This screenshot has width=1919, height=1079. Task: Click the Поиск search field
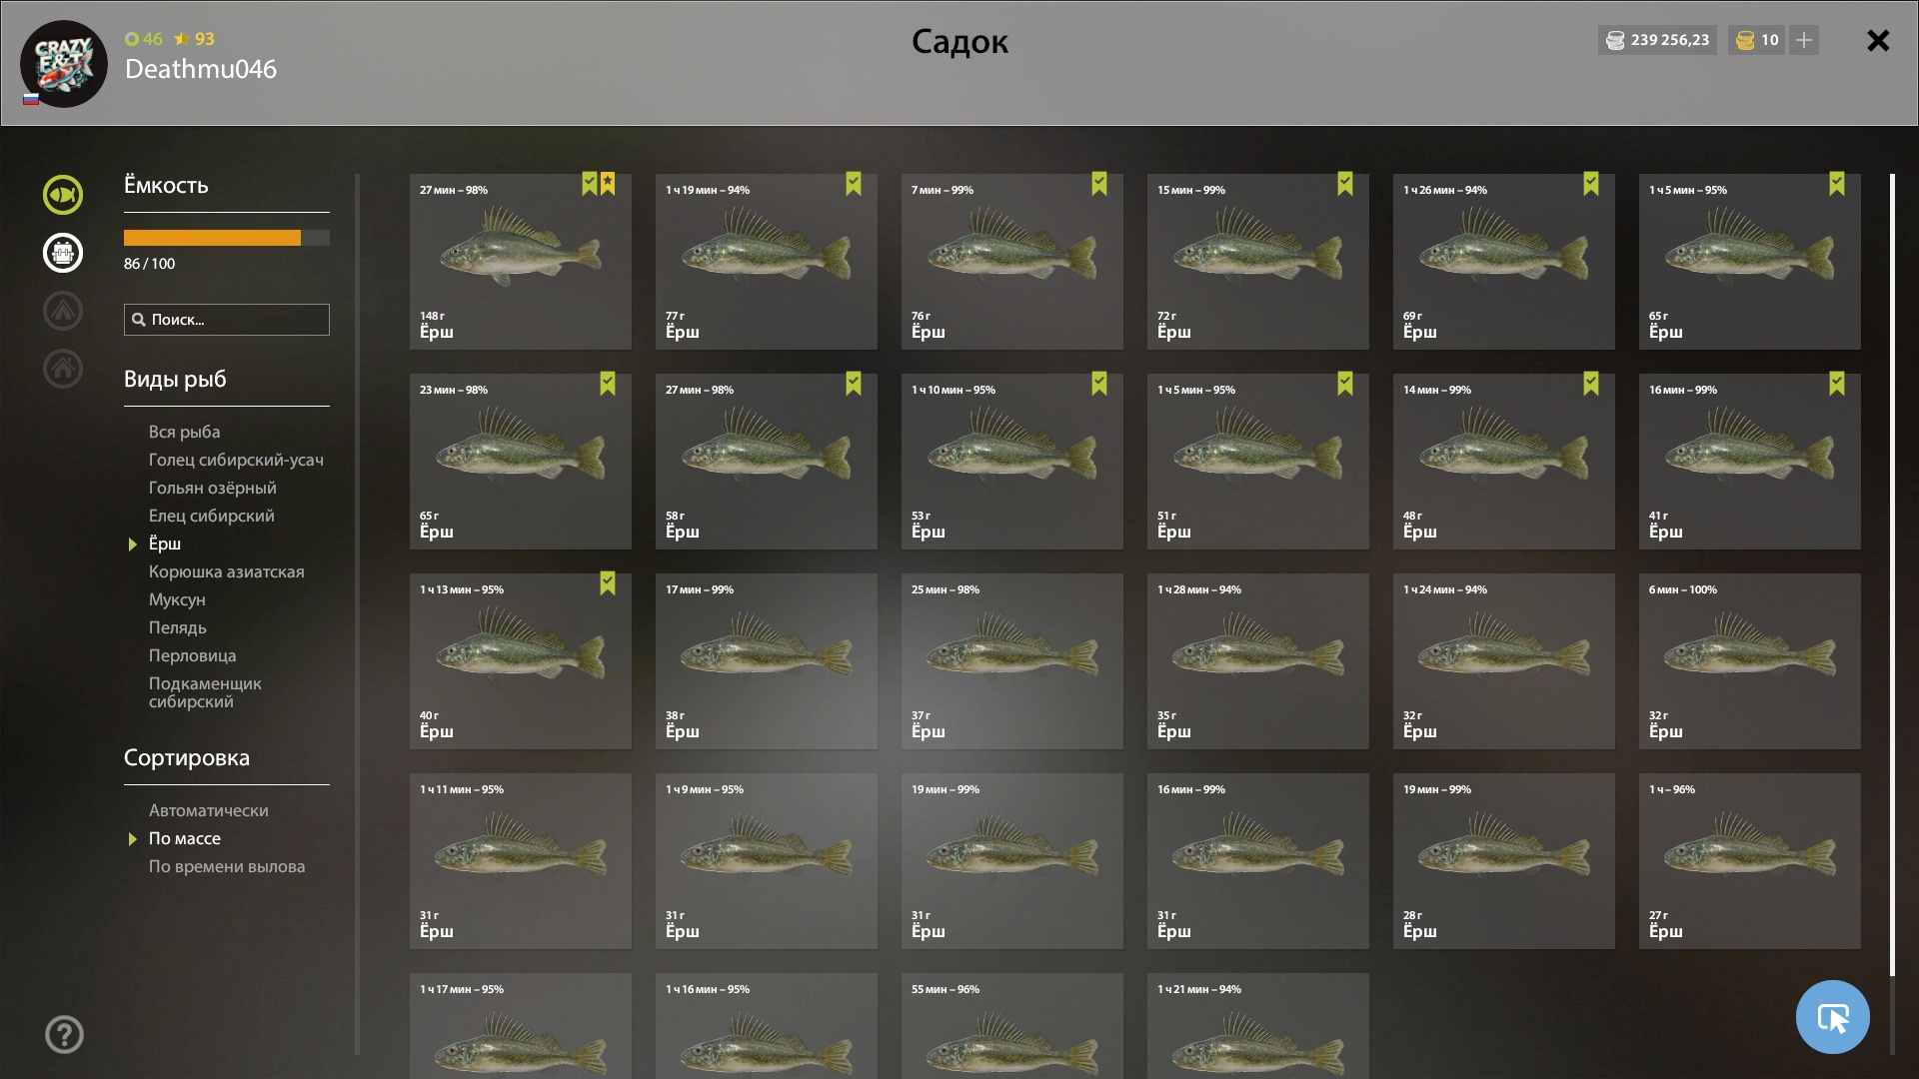tap(227, 320)
